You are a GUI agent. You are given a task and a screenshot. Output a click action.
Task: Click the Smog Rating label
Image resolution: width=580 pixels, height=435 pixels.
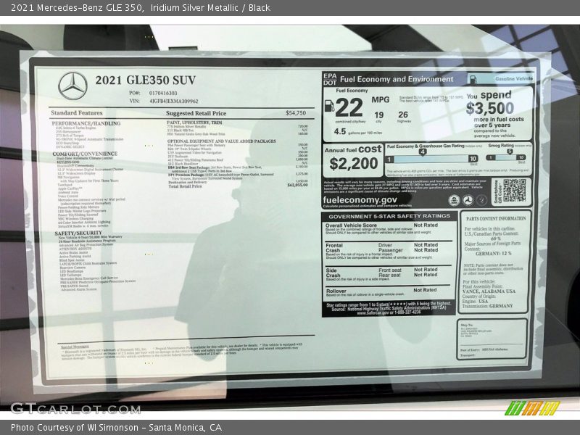[500, 146]
